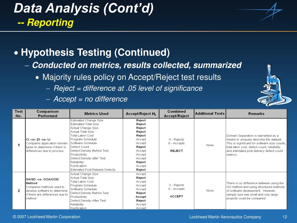This screenshot has width=297, height=223.
Task: Click the '© 2007 Lockheed Martin Corporation' footer
Action: click(x=46, y=217)
